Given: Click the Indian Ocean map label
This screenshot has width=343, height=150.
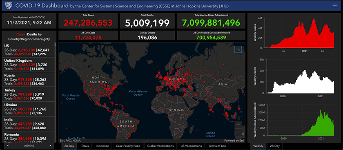Looking at the screenshot, I should point(211,134).
